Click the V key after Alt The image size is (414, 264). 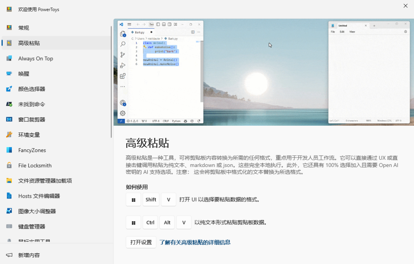184,223
